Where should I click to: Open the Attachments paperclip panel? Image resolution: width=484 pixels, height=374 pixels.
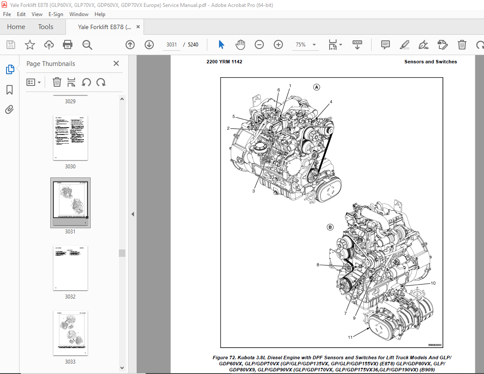[10, 110]
